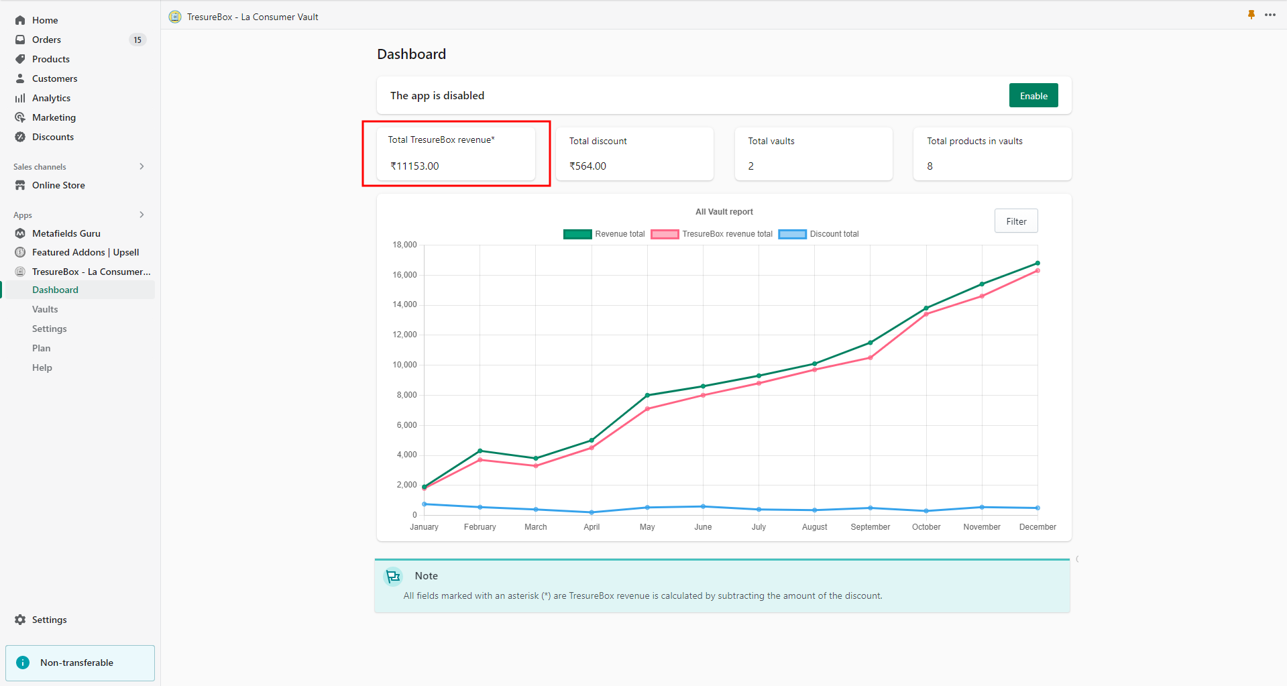This screenshot has width=1287, height=686.
Task: Click the 'September' axis label
Action: [871, 527]
